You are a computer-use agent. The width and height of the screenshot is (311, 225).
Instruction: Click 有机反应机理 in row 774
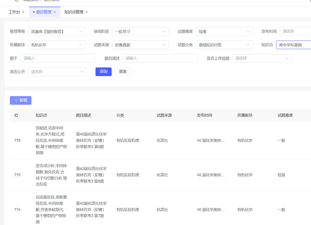pyautogui.click(x=127, y=210)
